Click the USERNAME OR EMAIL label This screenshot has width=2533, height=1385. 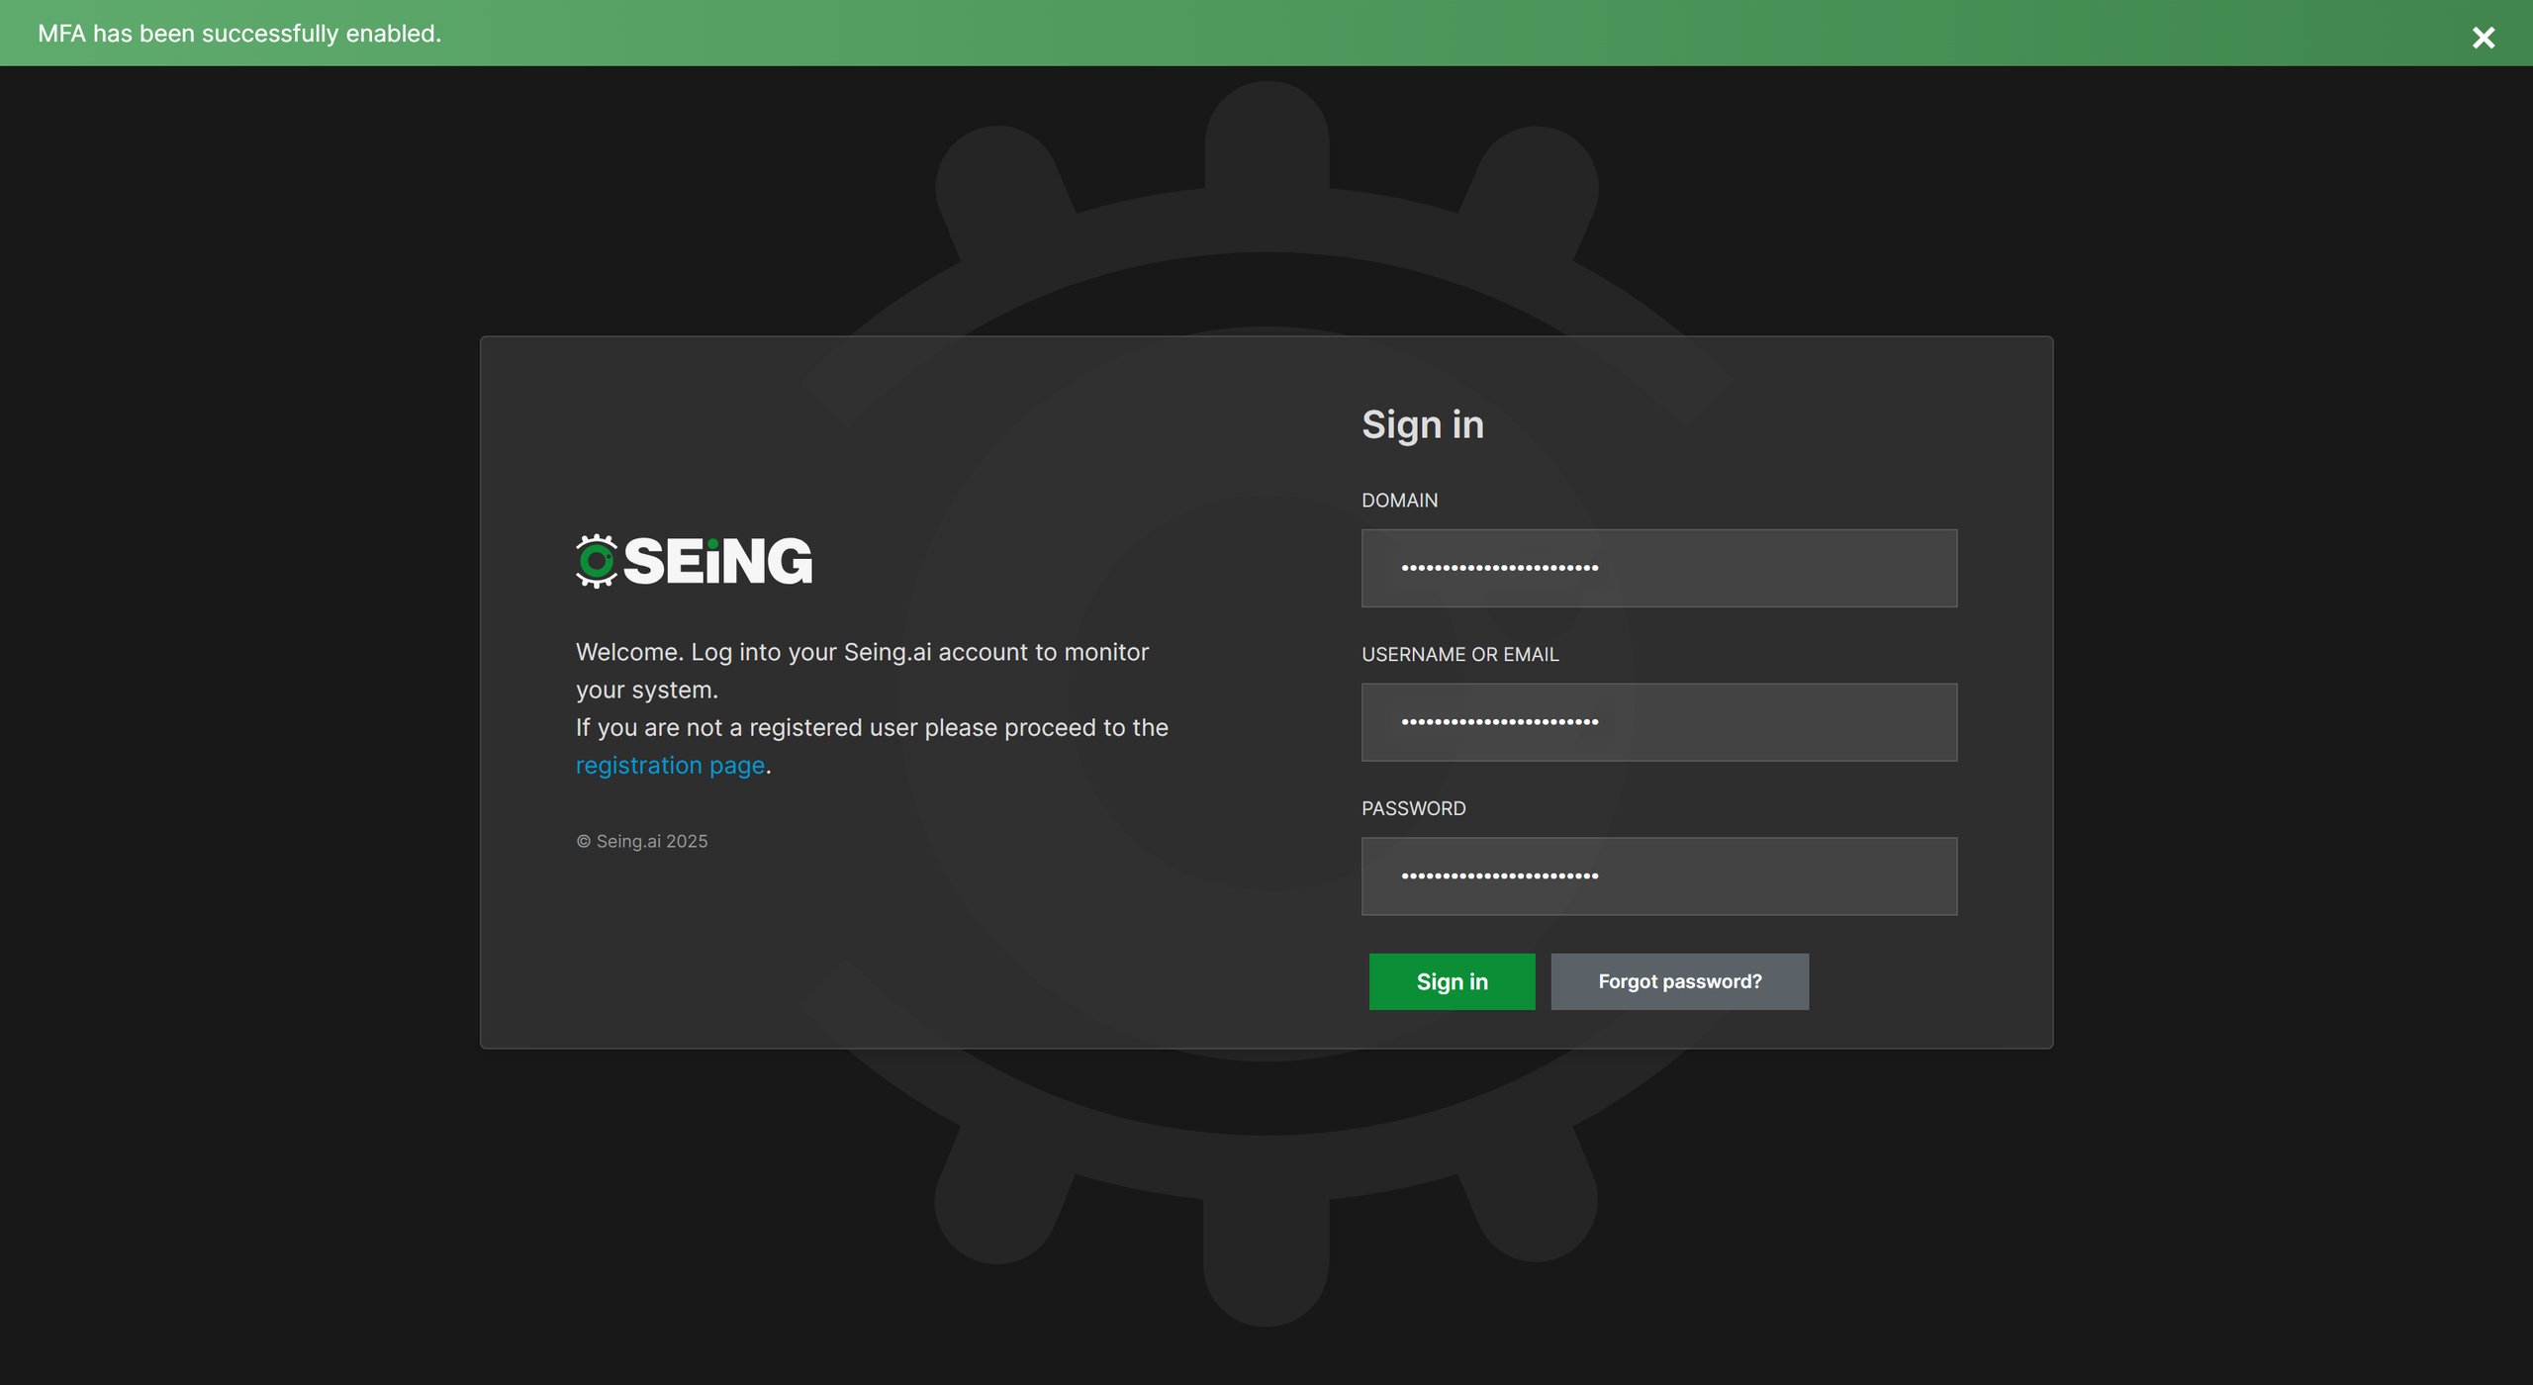pyautogui.click(x=1459, y=655)
